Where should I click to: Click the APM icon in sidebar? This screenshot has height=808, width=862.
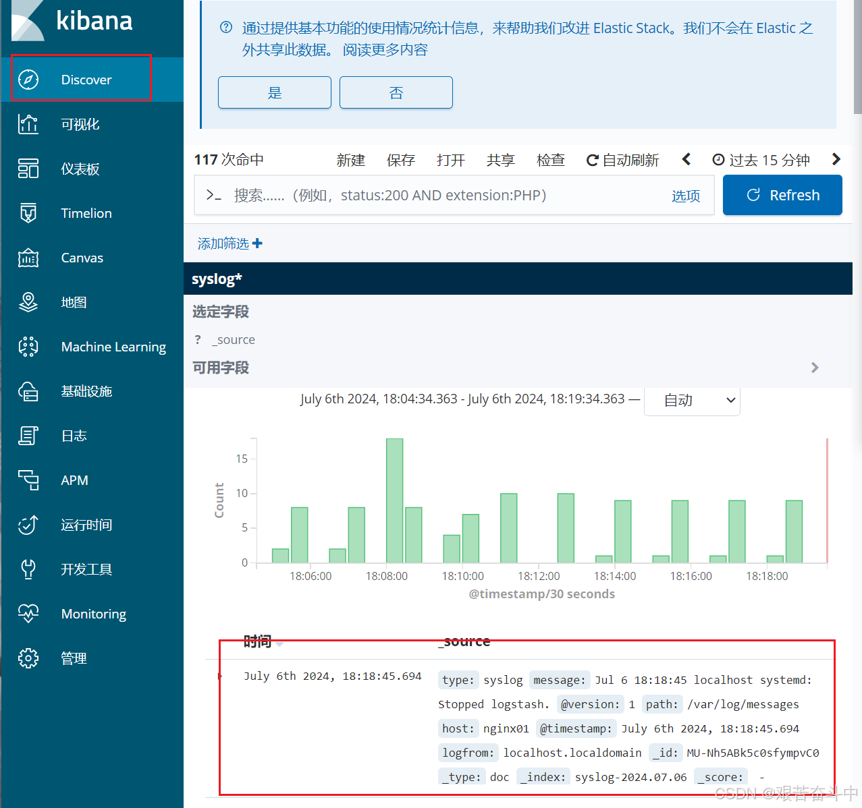pyautogui.click(x=28, y=480)
